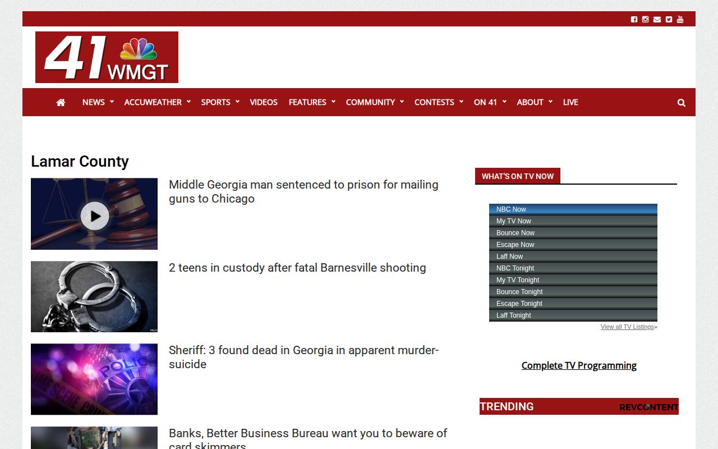The width and height of the screenshot is (718, 449).
Task: Expand the Sports menu
Action: tap(220, 102)
